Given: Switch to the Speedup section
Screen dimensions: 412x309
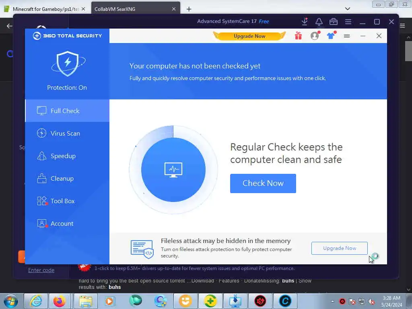Looking at the screenshot, I should pos(67,156).
